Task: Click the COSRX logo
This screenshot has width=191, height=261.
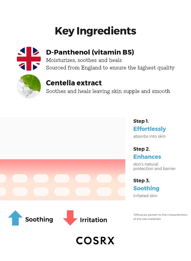Action: coord(95,240)
